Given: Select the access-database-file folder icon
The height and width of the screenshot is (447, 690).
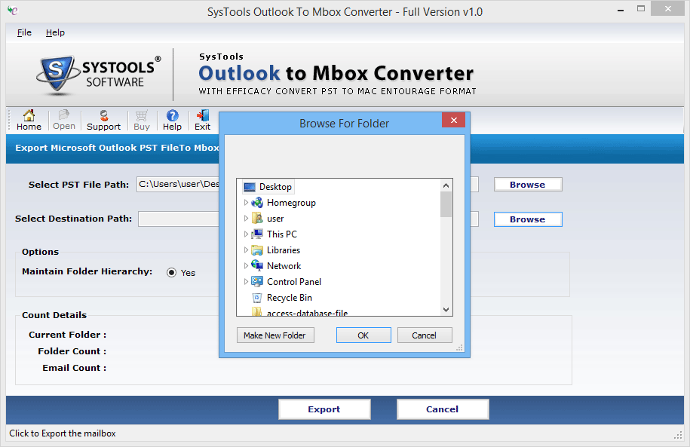Looking at the screenshot, I should [x=257, y=312].
